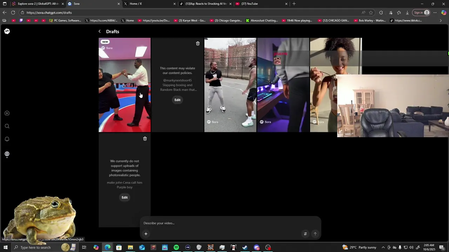Open video settings sliders icon in prompt bar

click(x=305, y=234)
